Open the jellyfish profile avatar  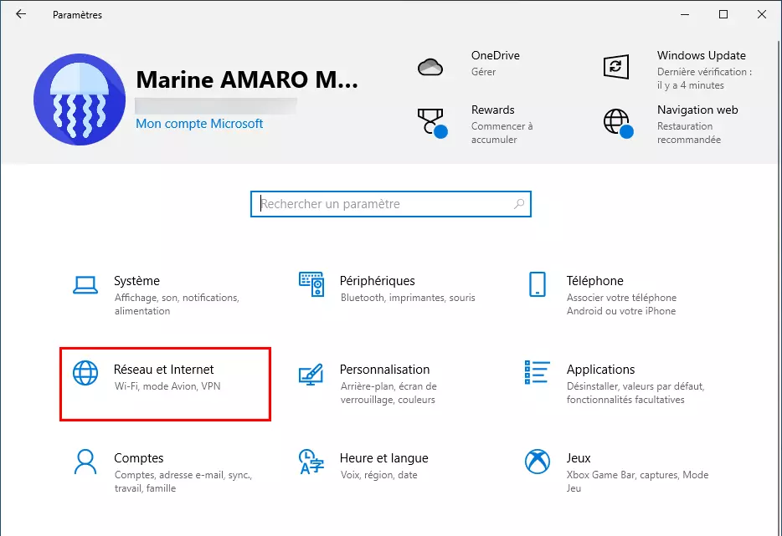point(80,100)
